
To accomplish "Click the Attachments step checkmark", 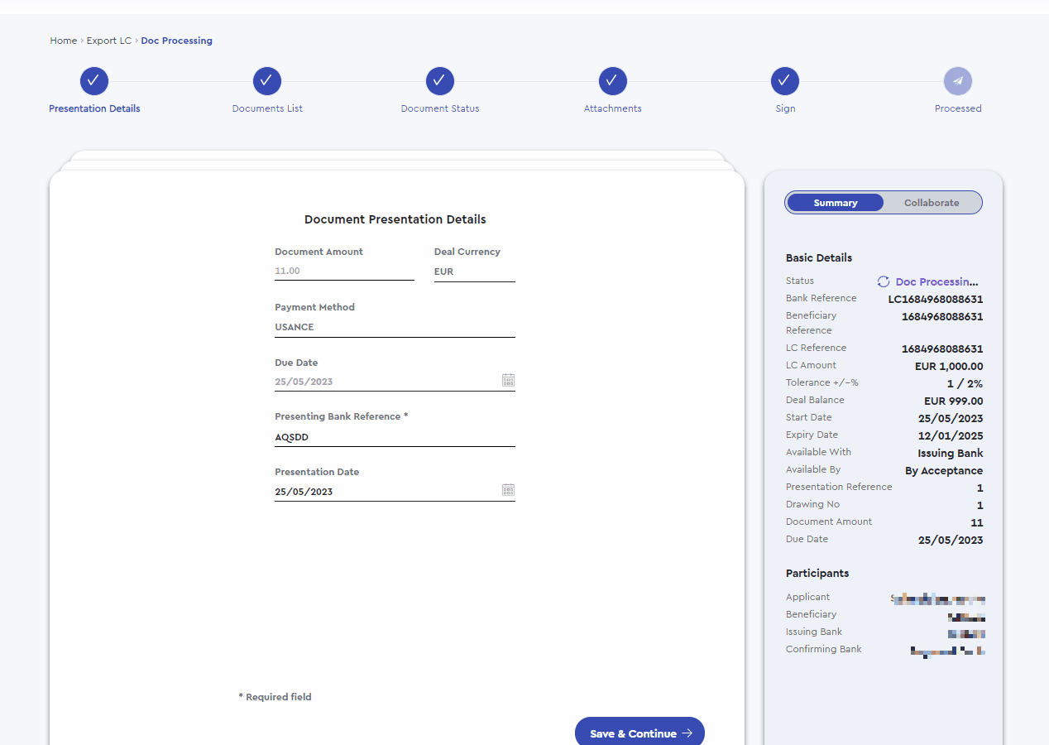I will 613,81.
